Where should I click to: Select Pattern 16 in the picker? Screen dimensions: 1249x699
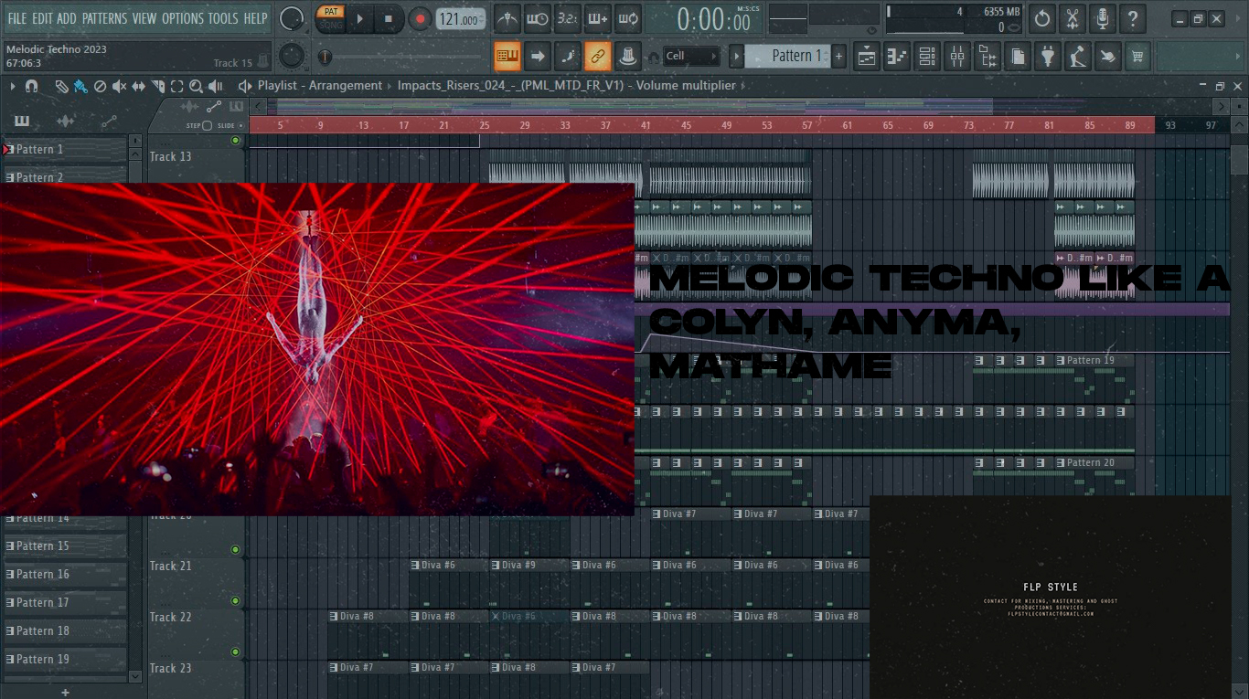(x=66, y=574)
